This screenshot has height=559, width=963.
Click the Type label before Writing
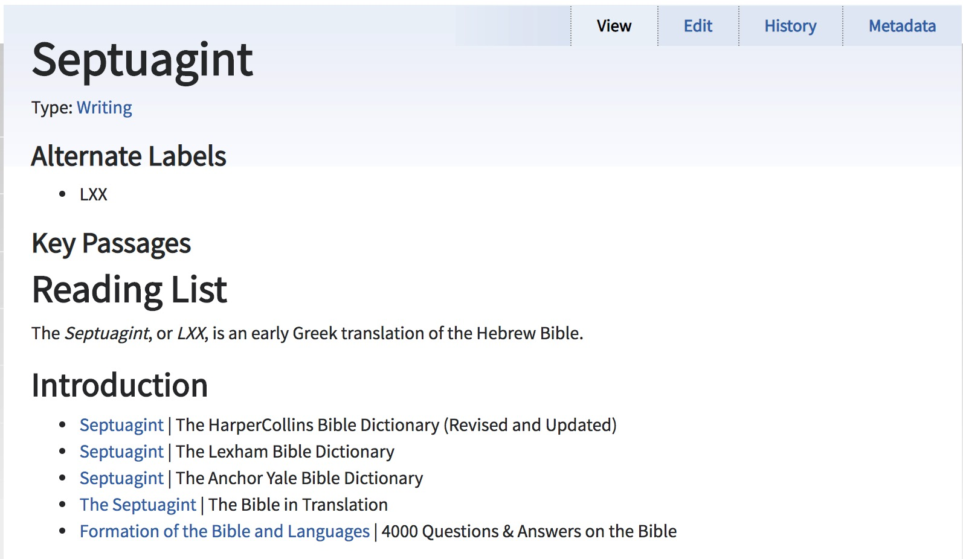click(x=52, y=107)
